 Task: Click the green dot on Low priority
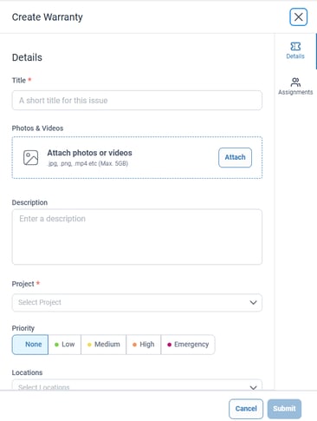(56, 345)
